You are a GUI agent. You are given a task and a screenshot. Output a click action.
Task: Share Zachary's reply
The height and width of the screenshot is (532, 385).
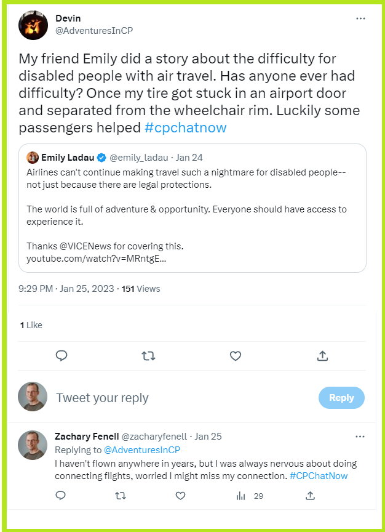[310, 496]
